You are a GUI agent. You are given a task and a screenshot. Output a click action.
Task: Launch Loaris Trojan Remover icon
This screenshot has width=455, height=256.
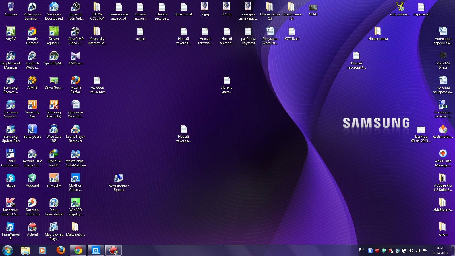click(x=76, y=133)
